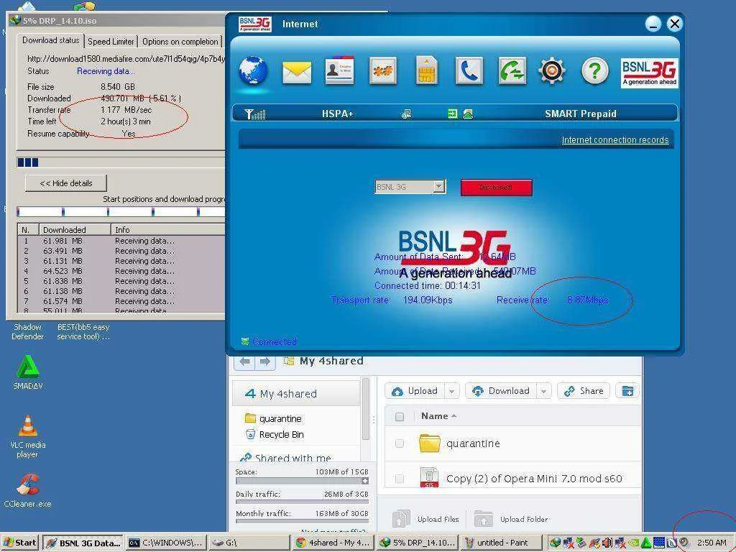Click the plus icon on Space bar
Screen dimensions: 736x552
tap(364, 481)
